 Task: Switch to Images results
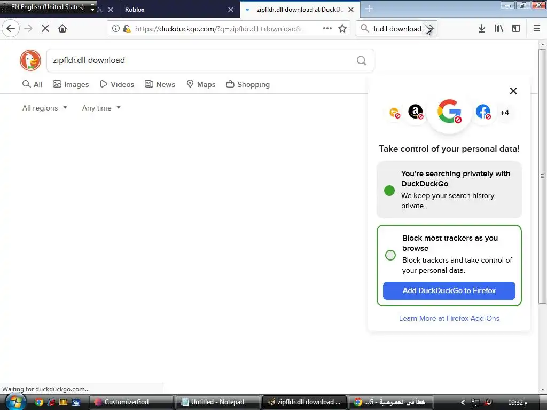tap(71, 84)
